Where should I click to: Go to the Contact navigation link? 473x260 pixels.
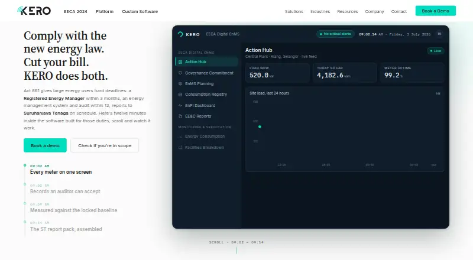coord(399,11)
